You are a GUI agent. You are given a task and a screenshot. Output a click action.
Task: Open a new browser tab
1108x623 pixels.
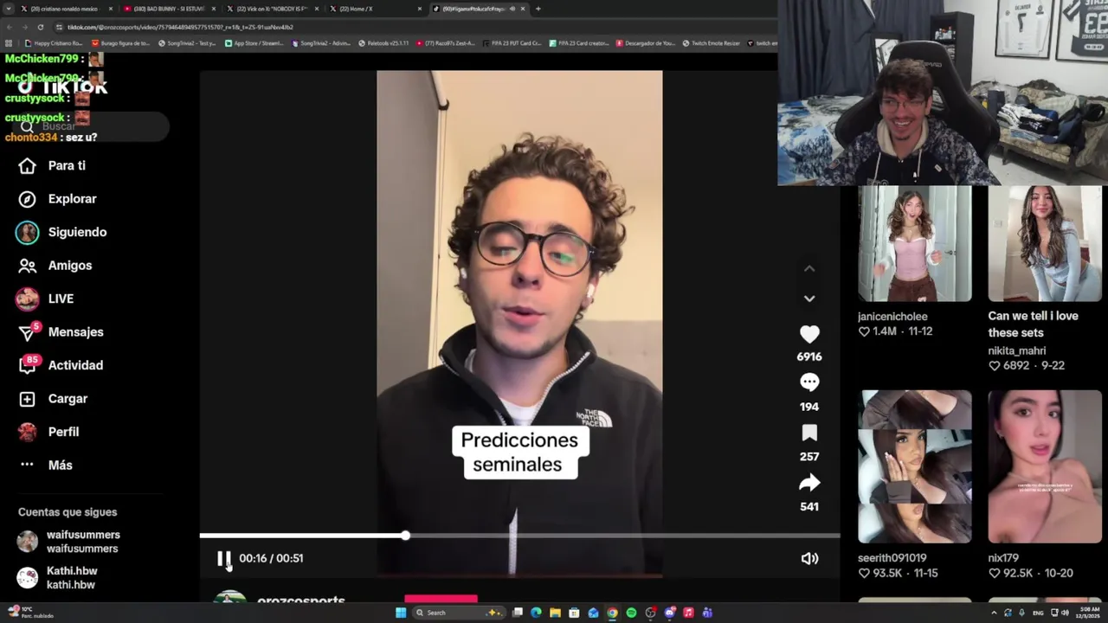pyautogui.click(x=538, y=9)
